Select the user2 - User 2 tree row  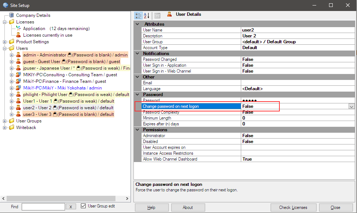click(68, 107)
